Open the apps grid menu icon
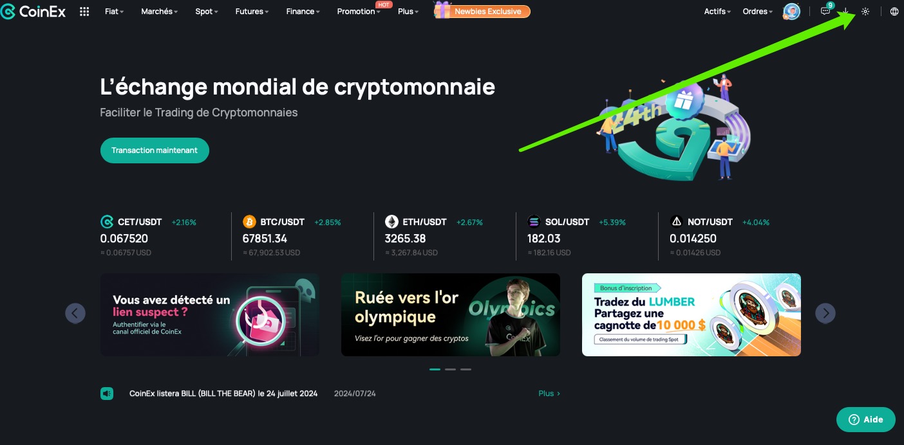The height and width of the screenshot is (445, 904). point(84,12)
